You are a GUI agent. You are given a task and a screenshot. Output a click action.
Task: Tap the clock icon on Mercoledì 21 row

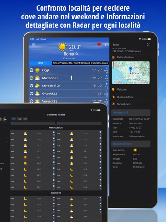pyautogui.click(x=31, y=86)
